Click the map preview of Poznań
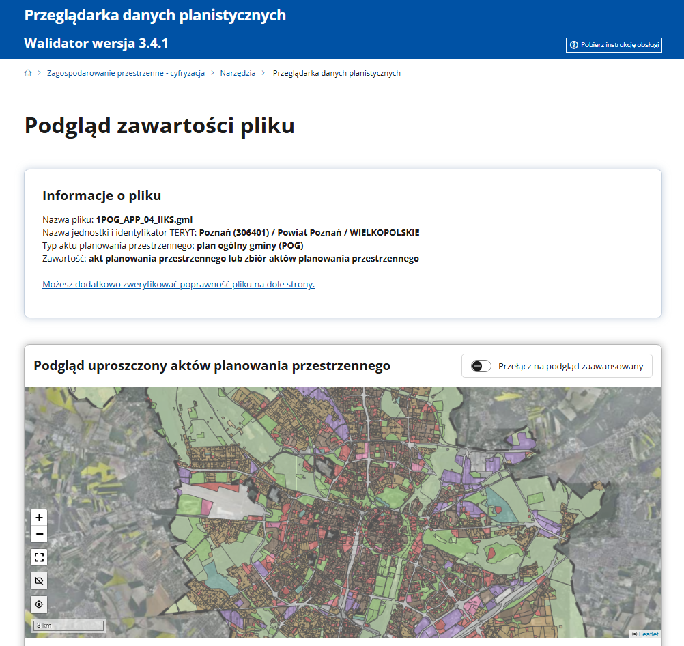This screenshot has width=684, height=646. tap(341, 505)
